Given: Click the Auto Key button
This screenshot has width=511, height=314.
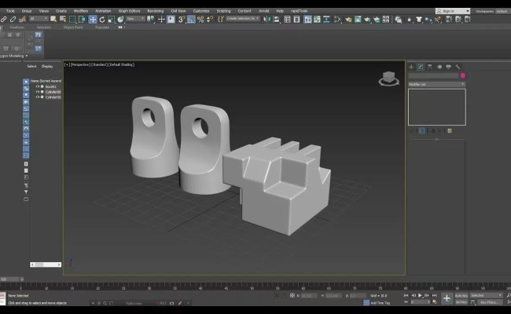Looking at the screenshot, I should coord(461,295).
